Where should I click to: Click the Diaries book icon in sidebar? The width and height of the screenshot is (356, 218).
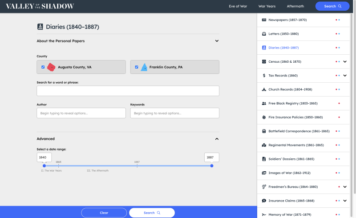coord(264,48)
